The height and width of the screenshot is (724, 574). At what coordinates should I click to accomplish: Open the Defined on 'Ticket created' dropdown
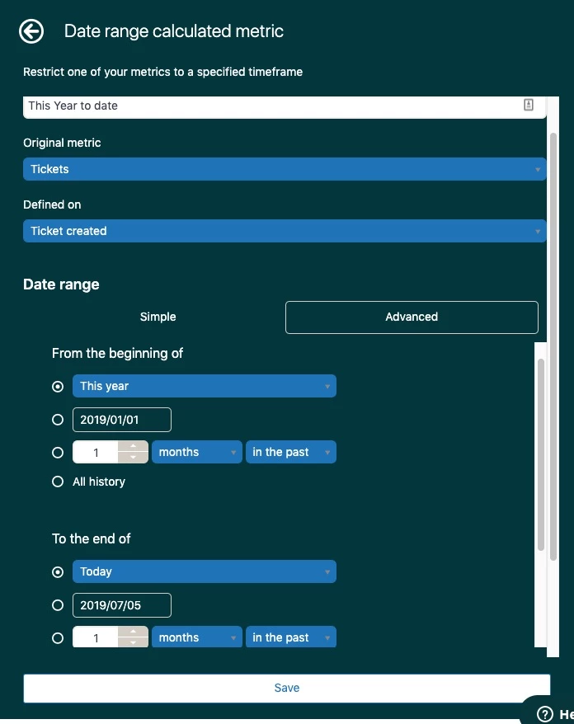[285, 231]
